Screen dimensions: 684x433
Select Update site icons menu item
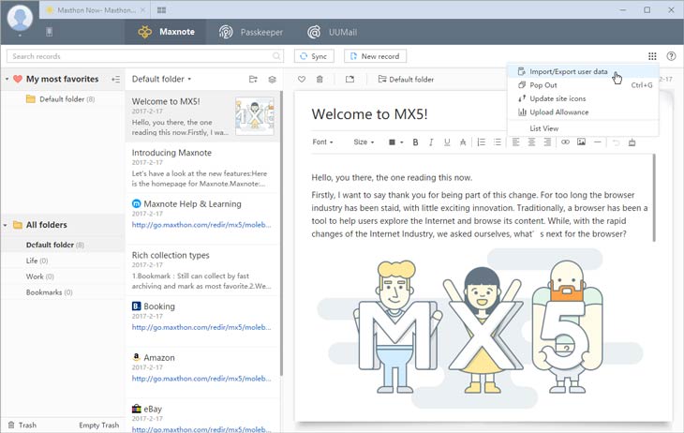click(583, 98)
